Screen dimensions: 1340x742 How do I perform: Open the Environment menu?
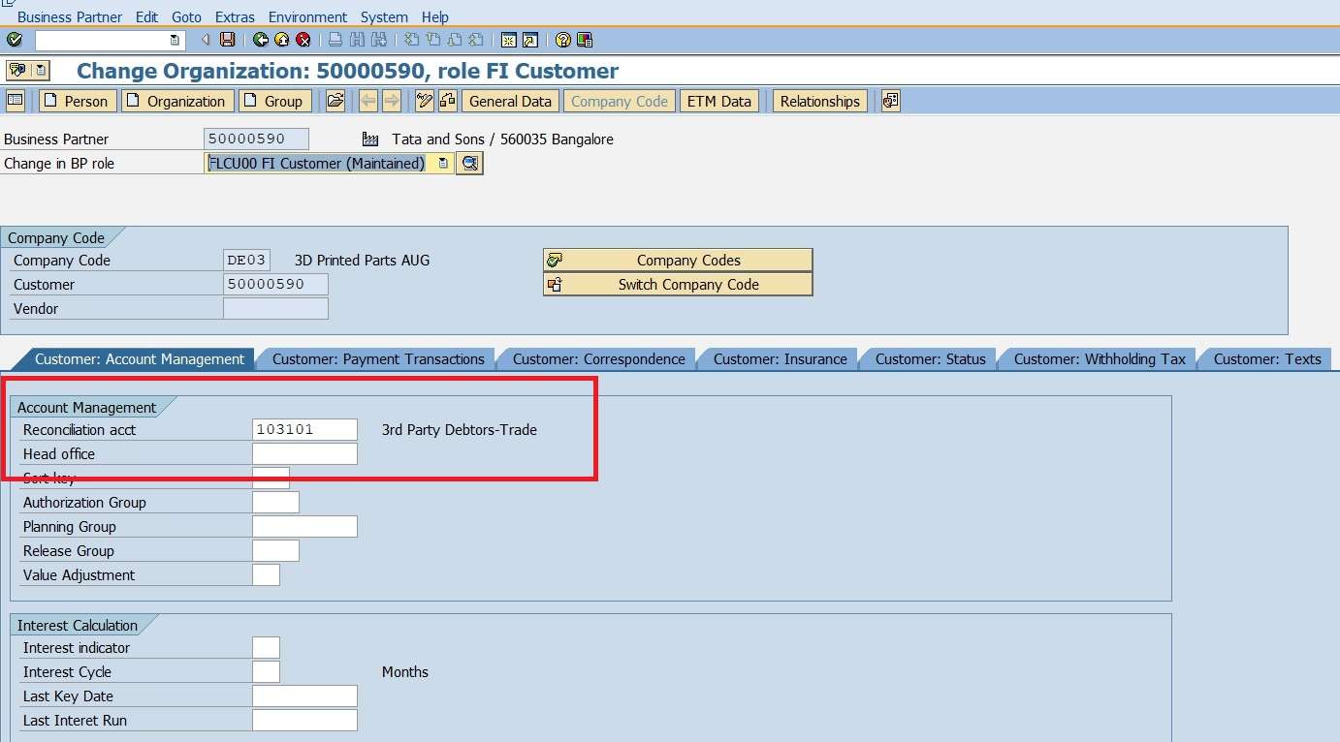[x=307, y=16]
